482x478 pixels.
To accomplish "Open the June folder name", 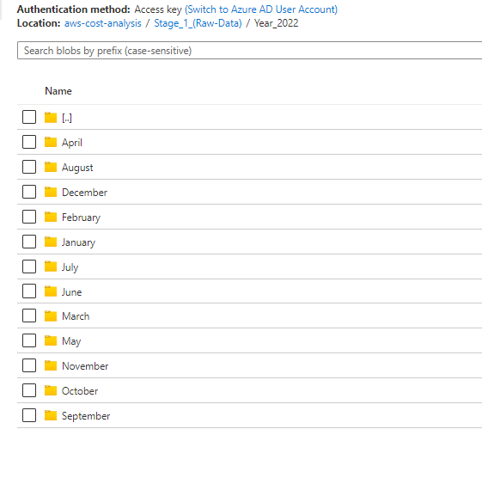I will coord(71,292).
